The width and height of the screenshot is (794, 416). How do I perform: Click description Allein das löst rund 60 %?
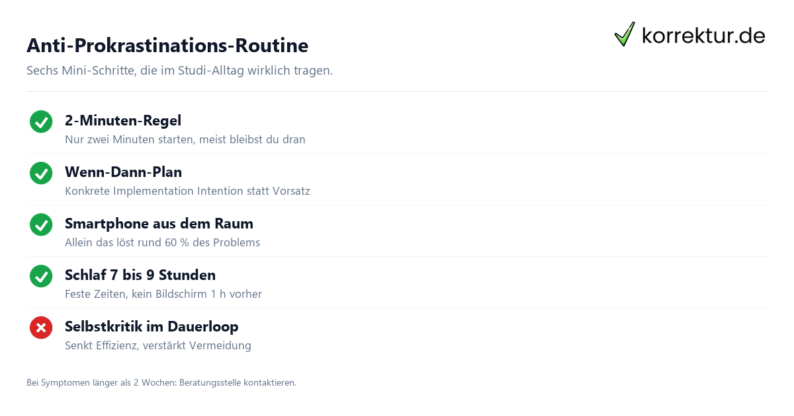(162, 242)
